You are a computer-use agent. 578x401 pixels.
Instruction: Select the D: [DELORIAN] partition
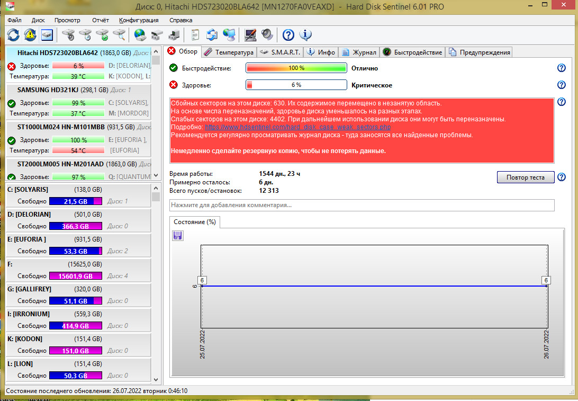pyautogui.click(x=78, y=220)
